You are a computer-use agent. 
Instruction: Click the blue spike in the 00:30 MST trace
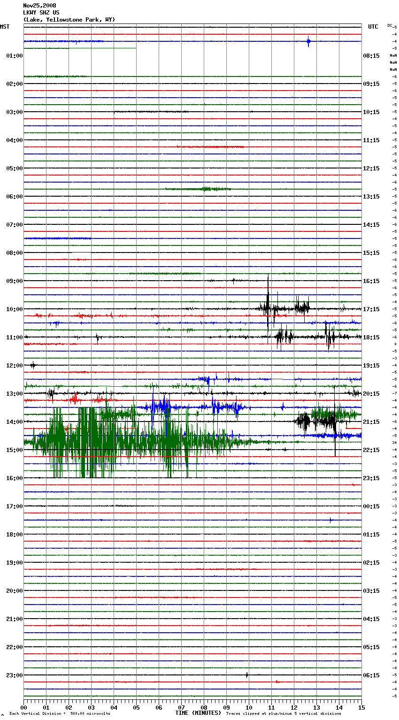pos(308,41)
